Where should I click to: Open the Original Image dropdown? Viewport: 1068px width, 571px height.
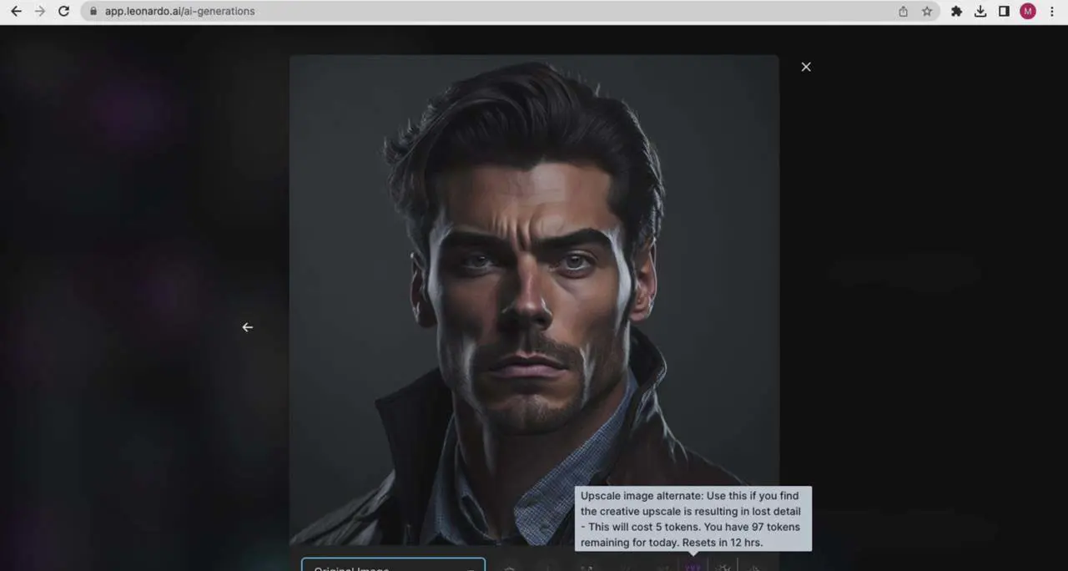393,565
